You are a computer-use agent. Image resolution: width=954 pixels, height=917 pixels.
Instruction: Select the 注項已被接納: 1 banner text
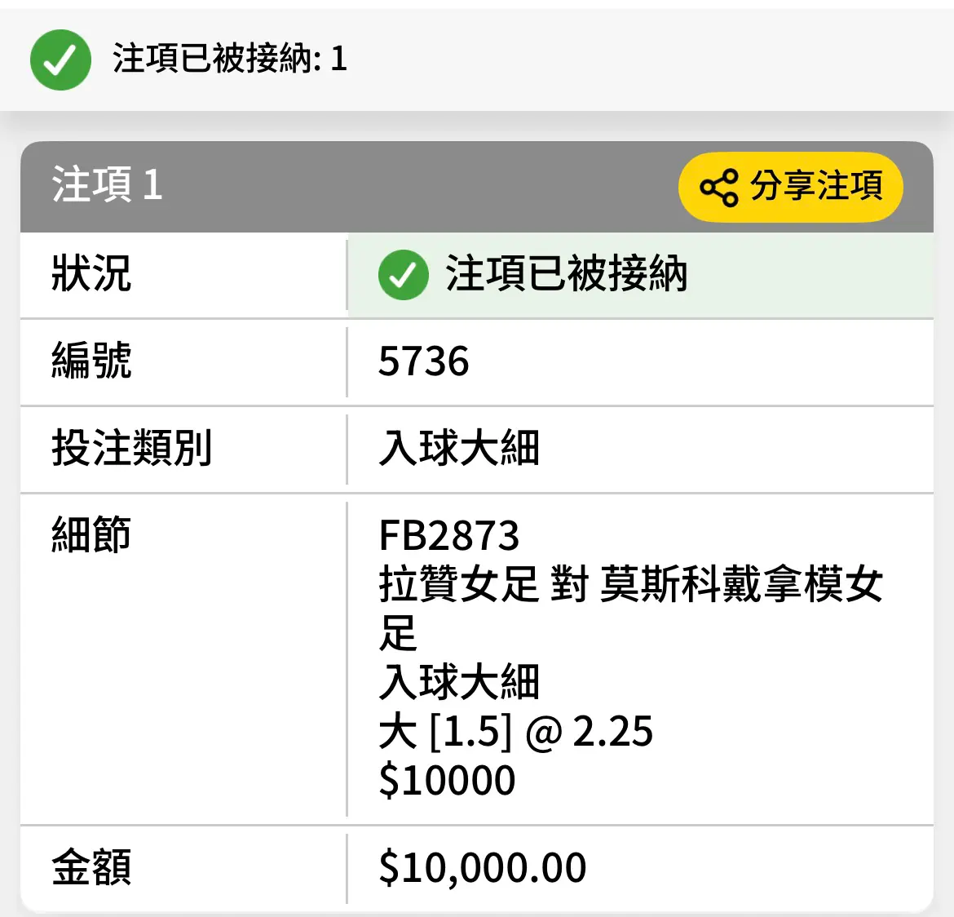(x=230, y=59)
